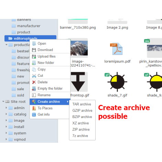Click the gif badge on shade_7.gif
The height and width of the screenshot is (162, 162).
tap(107, 75)
